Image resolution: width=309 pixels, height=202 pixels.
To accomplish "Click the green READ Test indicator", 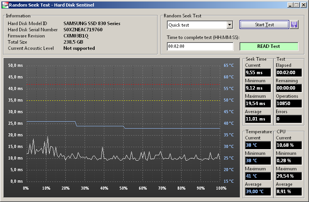I will point(269,46).
